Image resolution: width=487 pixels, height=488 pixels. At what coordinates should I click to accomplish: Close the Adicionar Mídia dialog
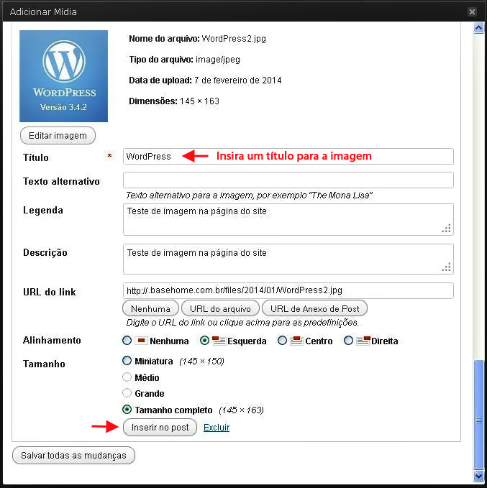tap(472, 11)
